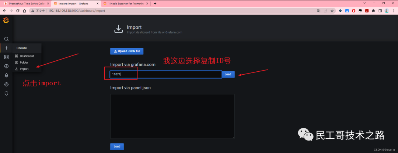
Task: Reload the page with the refresh icon
Action: click(18, 11)
